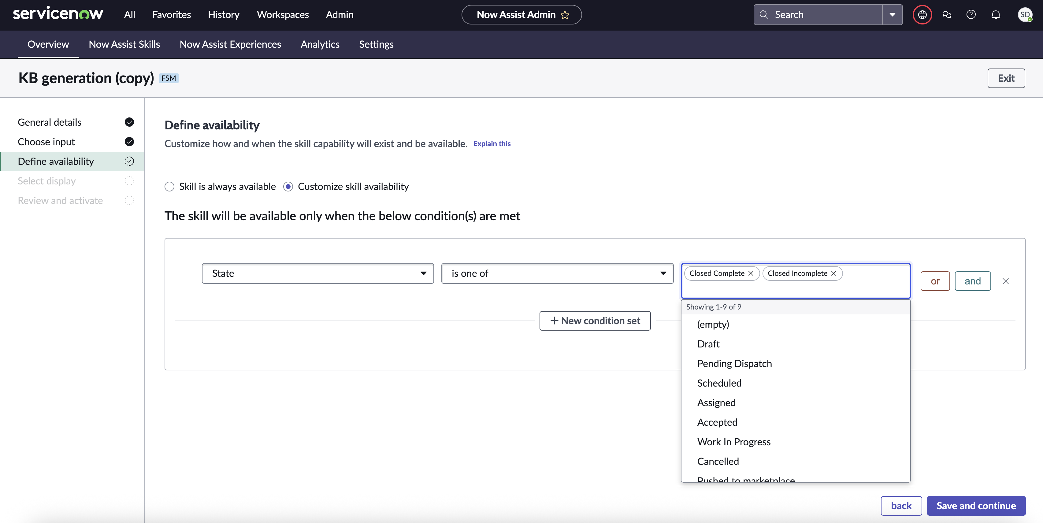Switch to the Settings tab
Image resolution: width=1043 pixels, height=523 pixels.
(376, 44)
